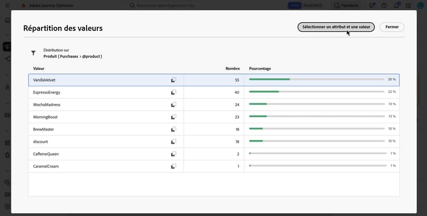The image size is (427, 216).
Task: Click the Fermer button
Action: (392, 27)
